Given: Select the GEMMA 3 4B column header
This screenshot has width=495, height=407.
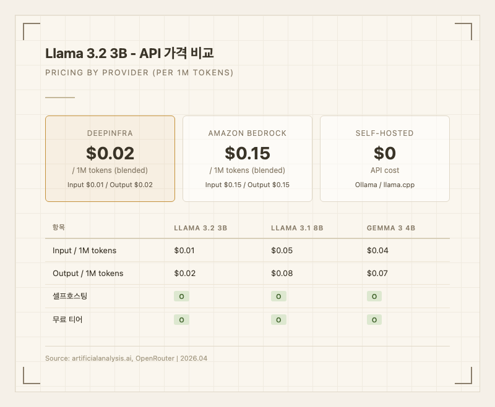Looking at the screenshot, I should pyautogui.click(x=391, y=228).
